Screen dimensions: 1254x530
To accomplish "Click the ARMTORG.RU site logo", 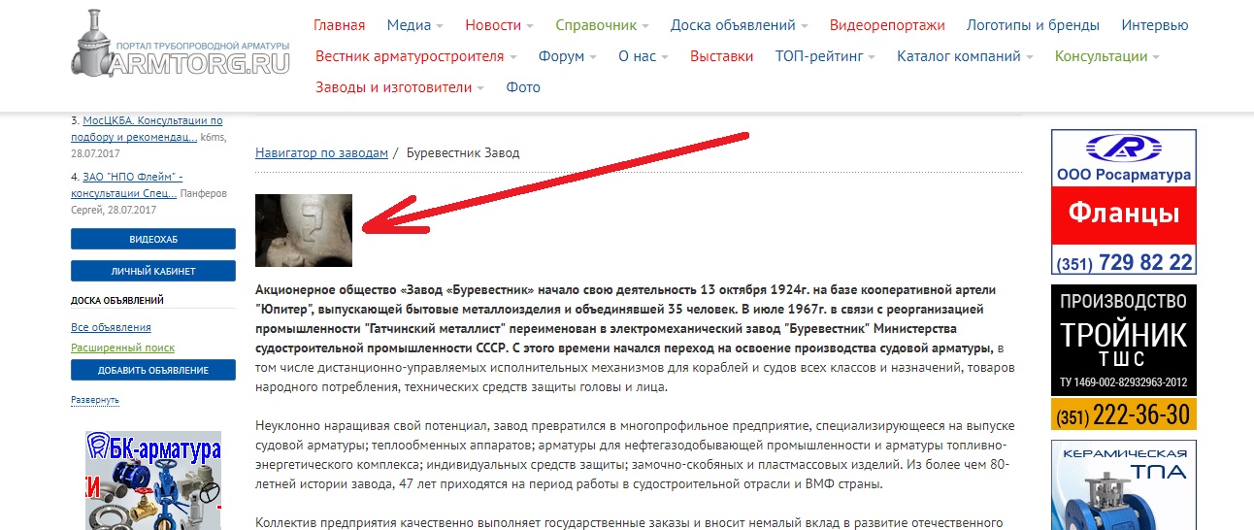I will pyautogui.click(x=181, y=50).
